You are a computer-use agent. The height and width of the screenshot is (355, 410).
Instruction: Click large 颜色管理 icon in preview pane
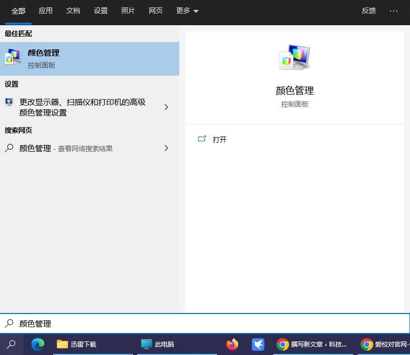(x=295, y=57)
